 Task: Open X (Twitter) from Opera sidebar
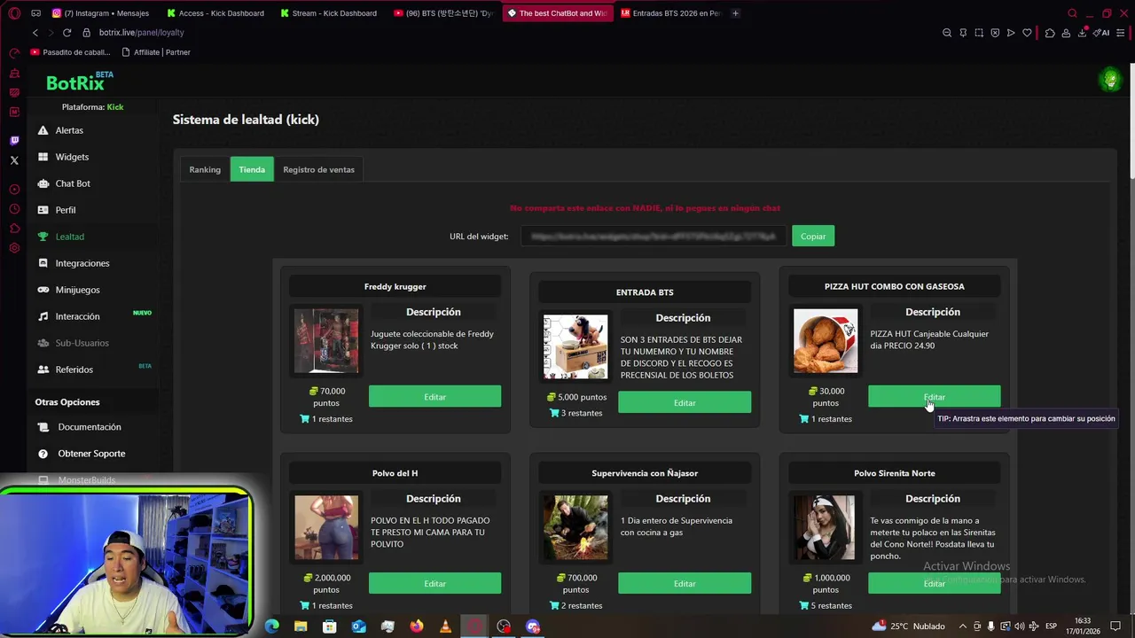[14, 160]
